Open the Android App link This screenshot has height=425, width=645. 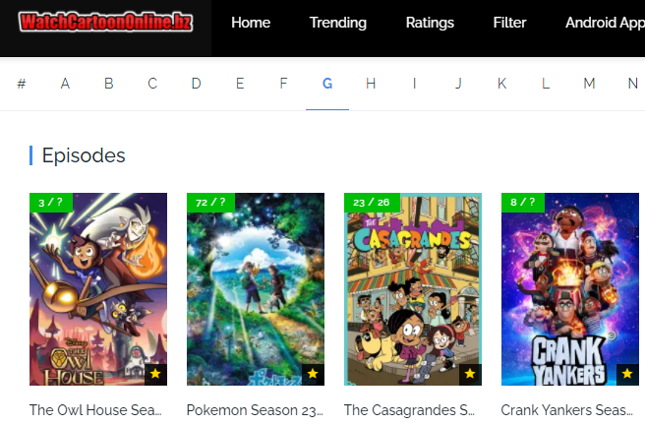click(x=605, y=23)
